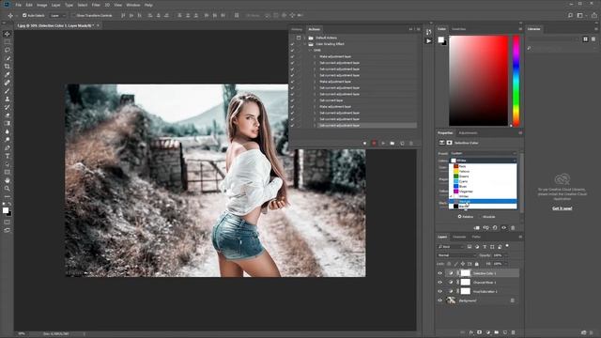Click the collapsed Actions play icon in dock
The height and width of the screenshot is (338, 601).
click(428, 40)
